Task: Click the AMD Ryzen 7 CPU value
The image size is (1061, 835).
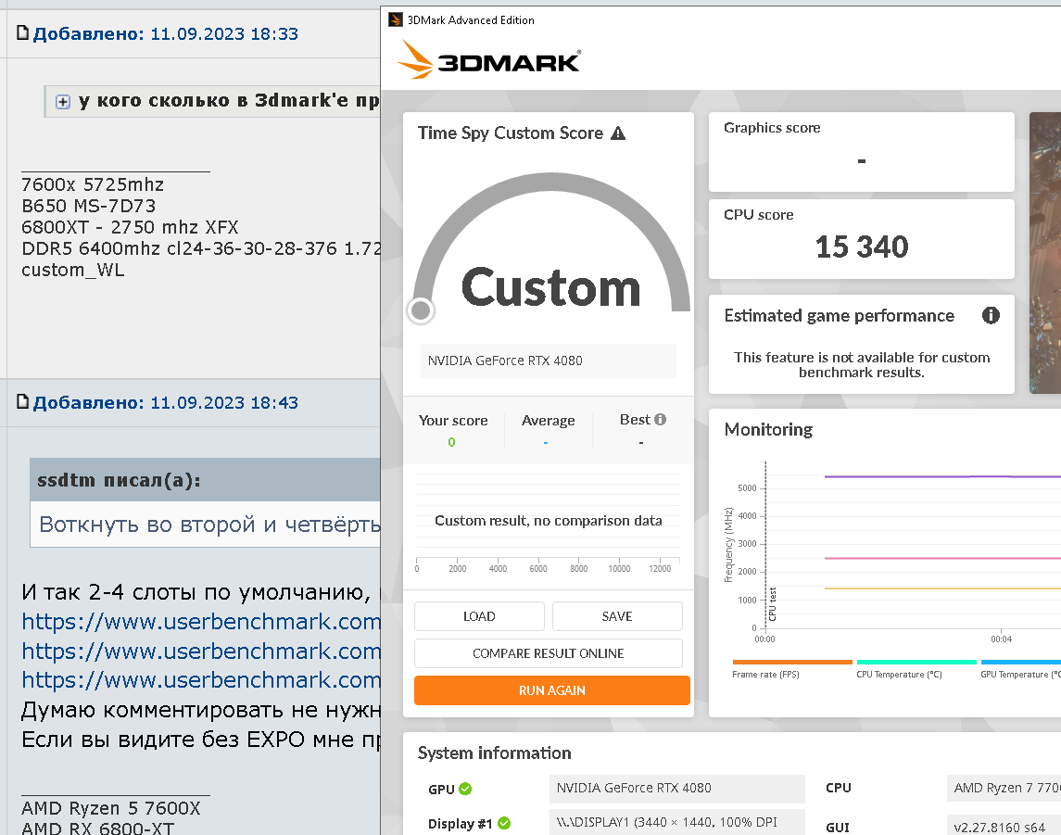Action: click(1004, 789)
